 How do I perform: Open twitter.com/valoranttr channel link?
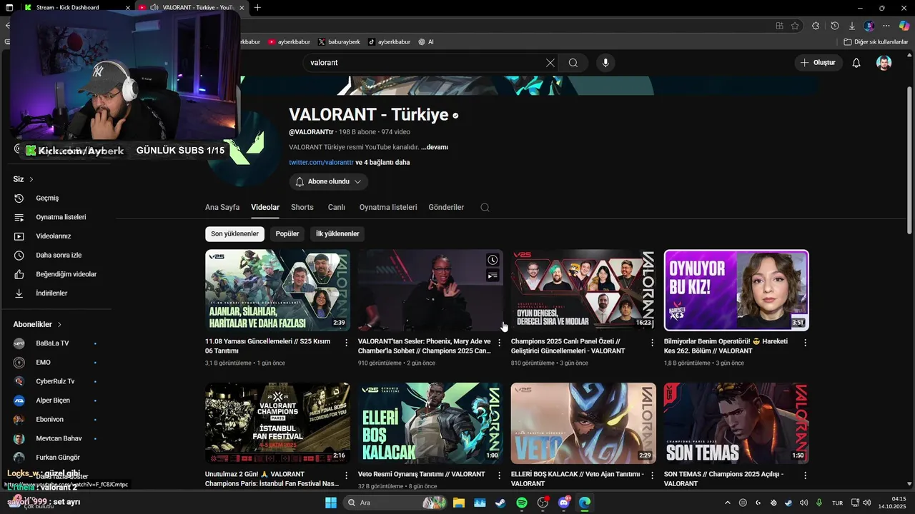pos(321,163)
